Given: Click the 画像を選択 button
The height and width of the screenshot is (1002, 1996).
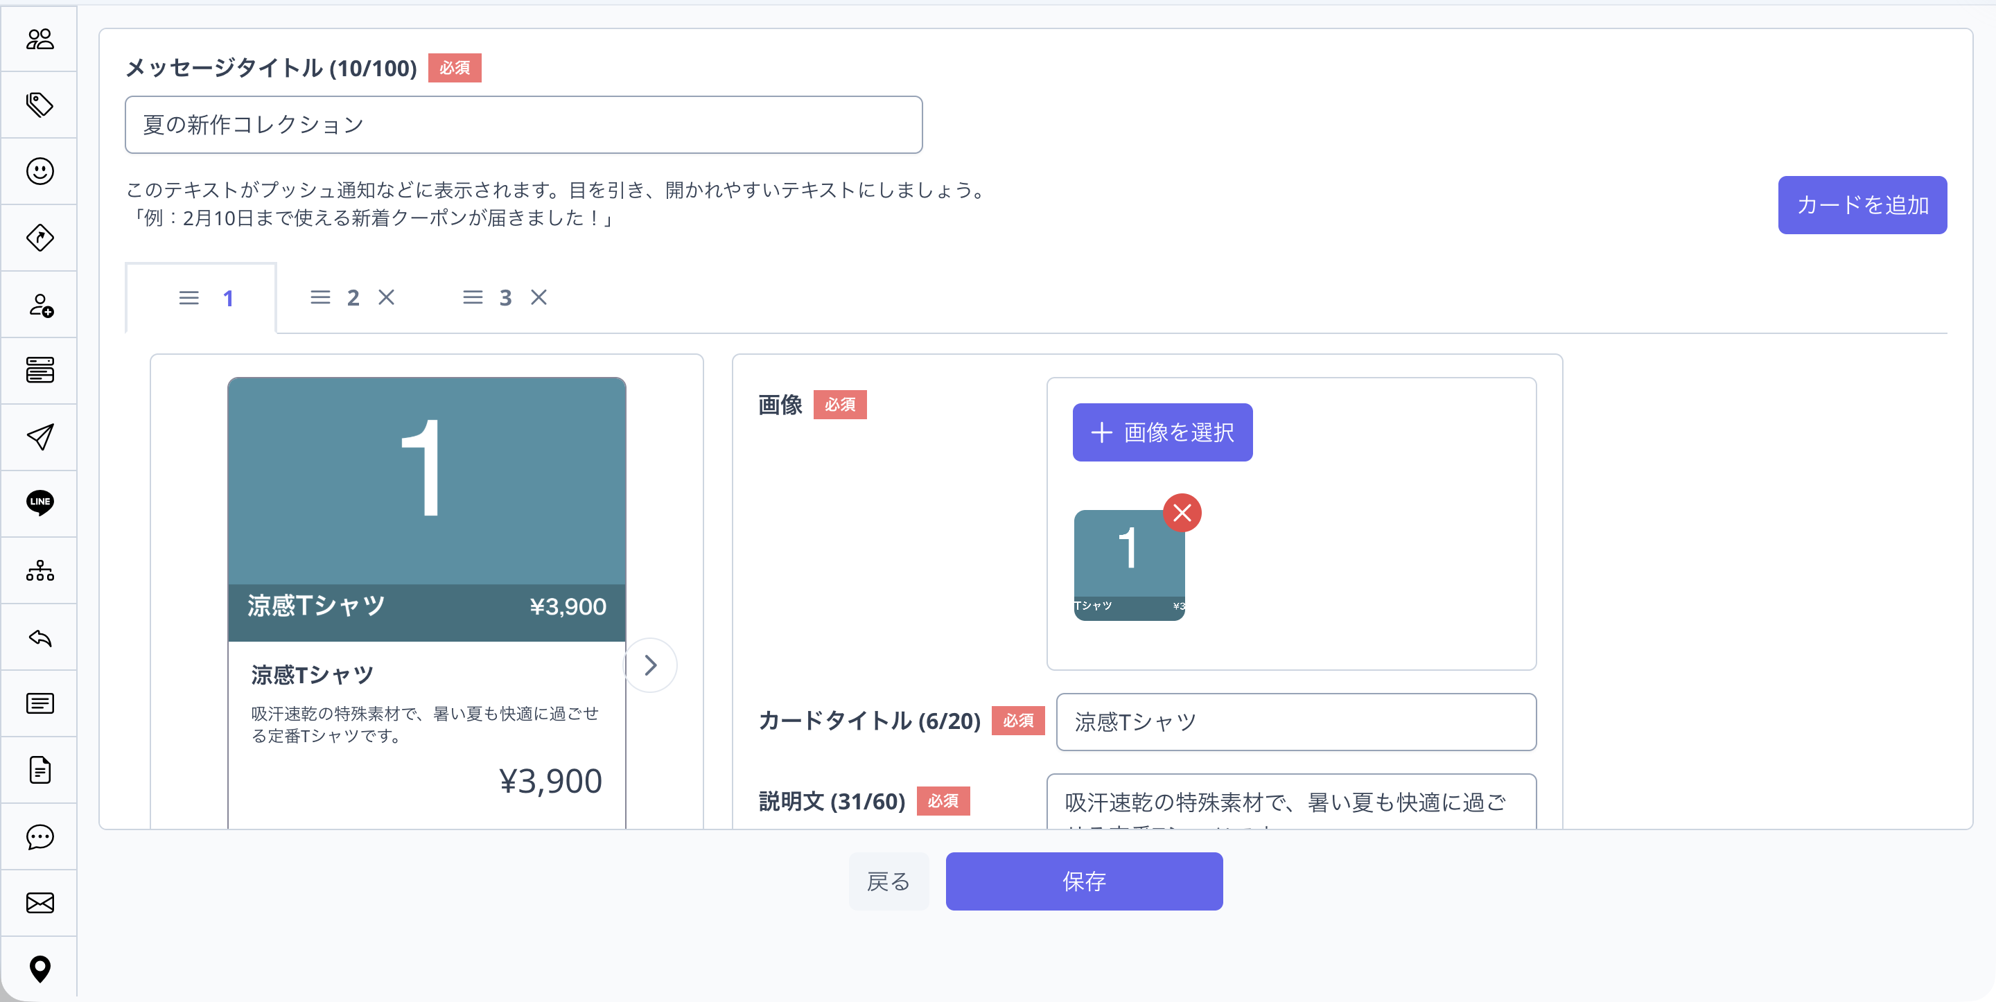Looking at the screenshot, I should point(1162,432).
